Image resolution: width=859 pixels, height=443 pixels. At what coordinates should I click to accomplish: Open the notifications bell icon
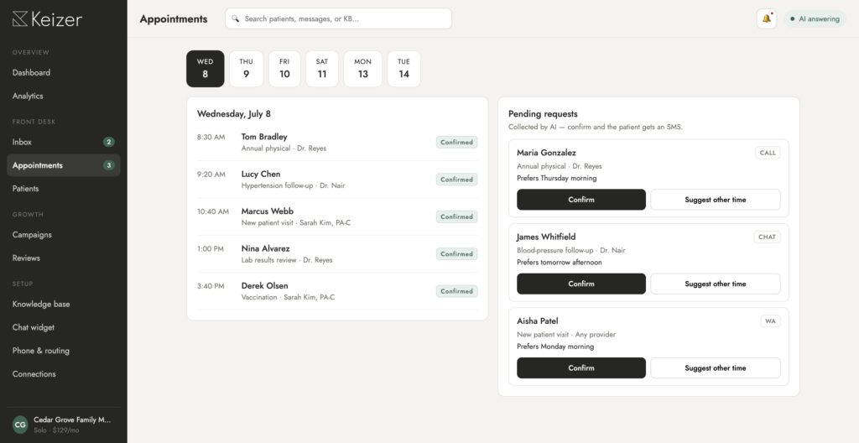[x=767, y=18]
